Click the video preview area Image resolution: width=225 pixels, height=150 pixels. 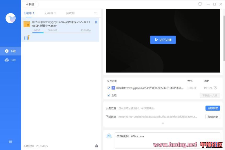coord(163,41)
